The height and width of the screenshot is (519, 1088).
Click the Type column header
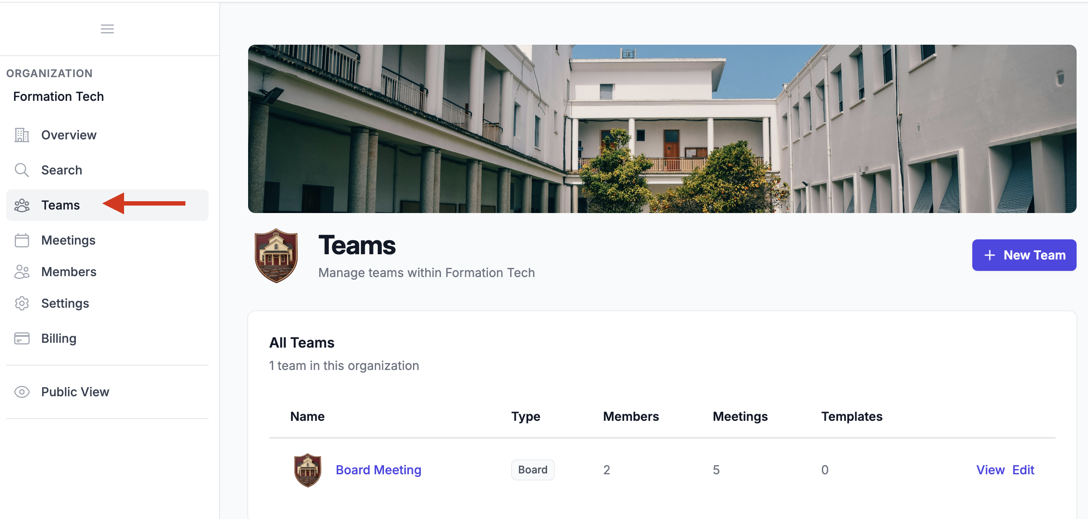526,416
